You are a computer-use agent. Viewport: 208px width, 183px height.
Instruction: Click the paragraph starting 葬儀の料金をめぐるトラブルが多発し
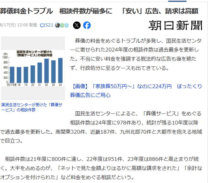coord(136,54)
